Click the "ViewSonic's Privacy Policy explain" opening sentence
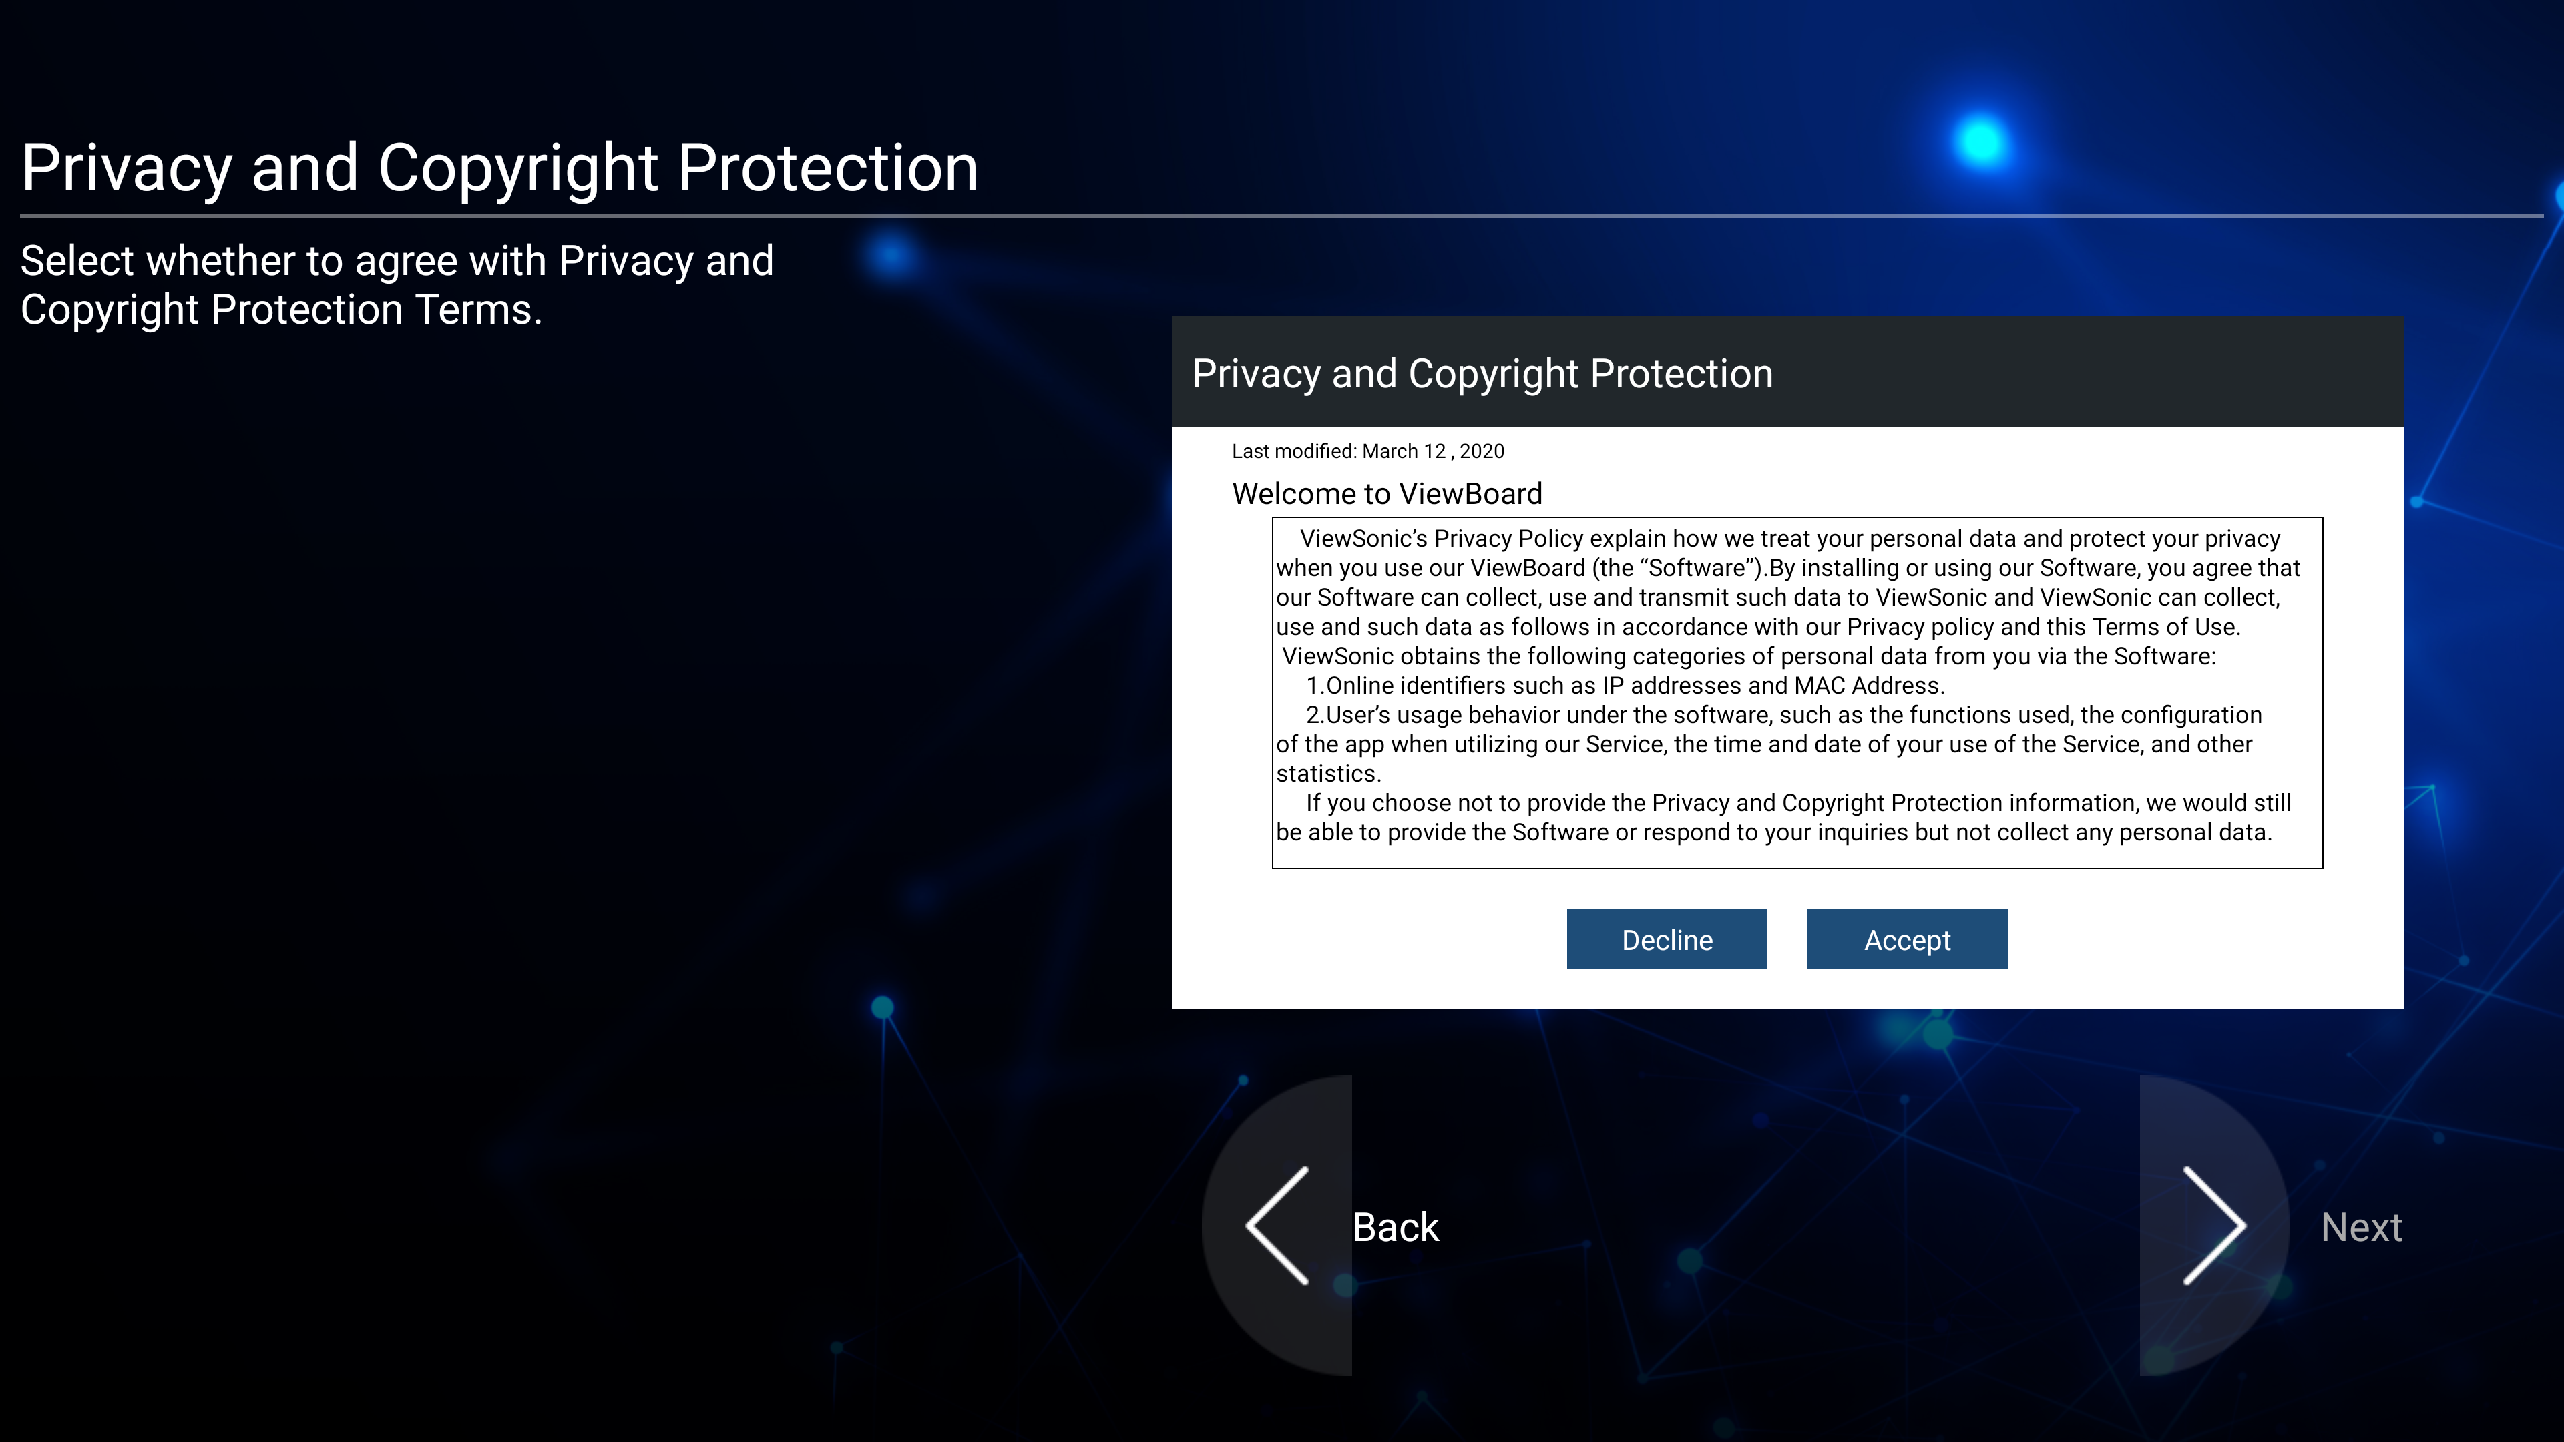The image size is (2564, 1442). tap(1789, 538)
